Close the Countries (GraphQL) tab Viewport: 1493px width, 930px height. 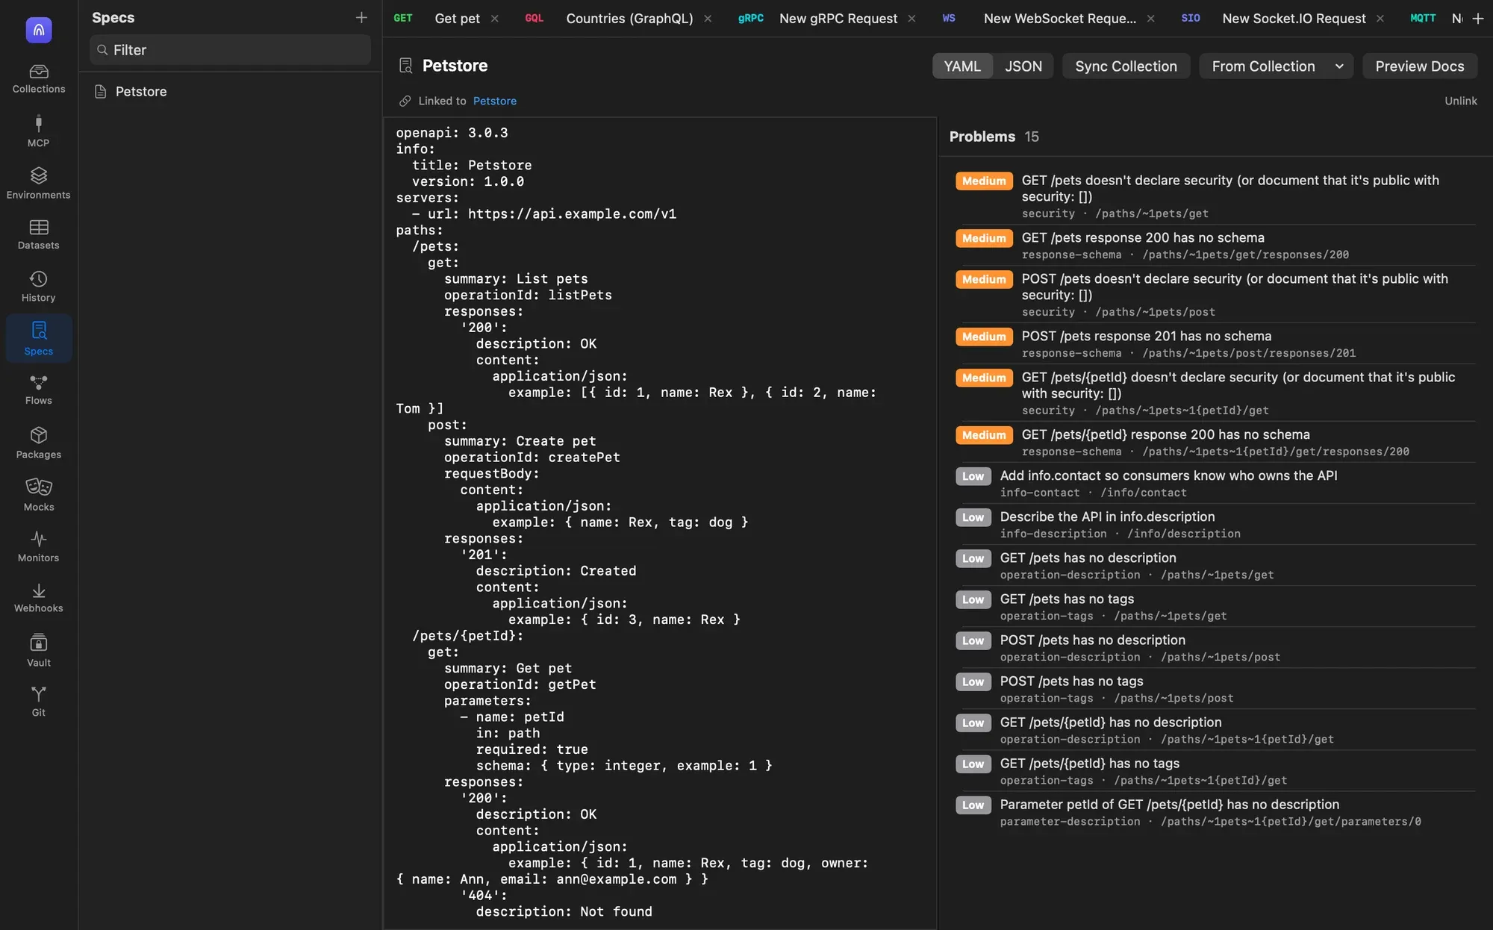708,18
